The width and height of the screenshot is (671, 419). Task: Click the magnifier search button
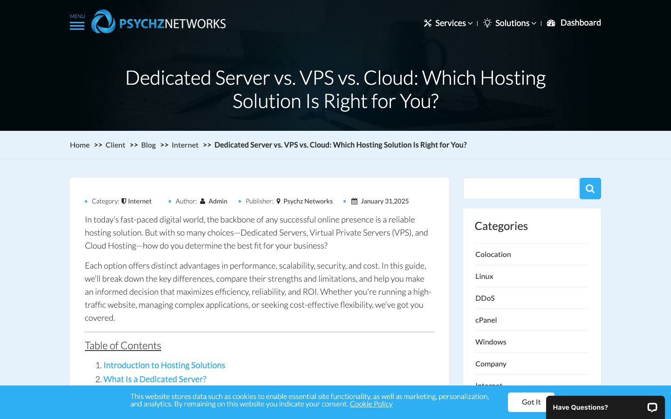tap(590, 189)
